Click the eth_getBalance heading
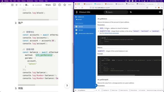The image size is (164, 92). click(x=102, y=19)
